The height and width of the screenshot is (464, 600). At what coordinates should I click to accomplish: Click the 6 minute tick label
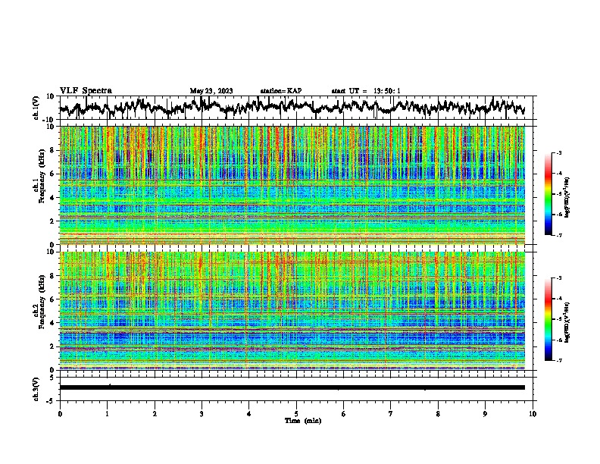click(343, 414)
